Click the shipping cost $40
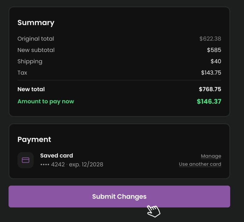Image resolution: width=244 pixels, height=222 pixels. [x=216, y=61]
